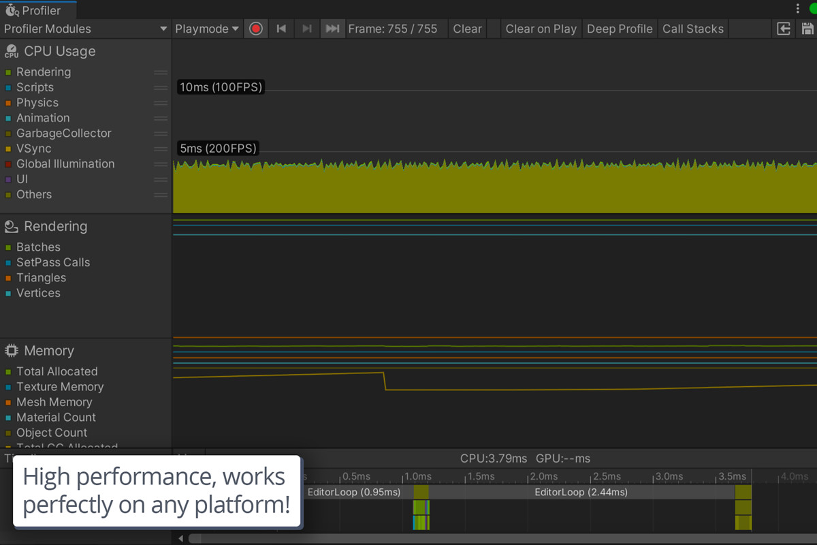This screenshot has height=545, width=817.
Task: Toggle the Clear on Play option
Action: pyautogui.click(x=541, y=29)
